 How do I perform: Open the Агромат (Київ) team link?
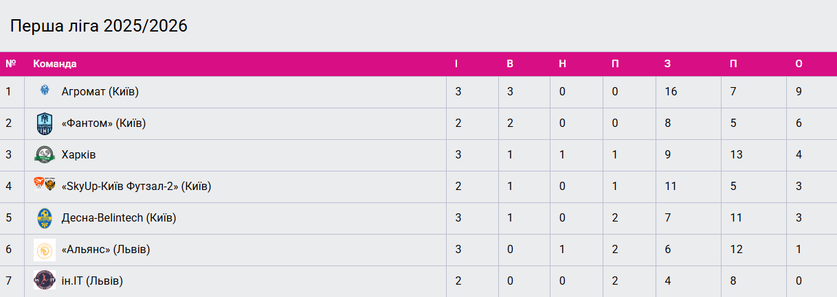tap(100, 91)
